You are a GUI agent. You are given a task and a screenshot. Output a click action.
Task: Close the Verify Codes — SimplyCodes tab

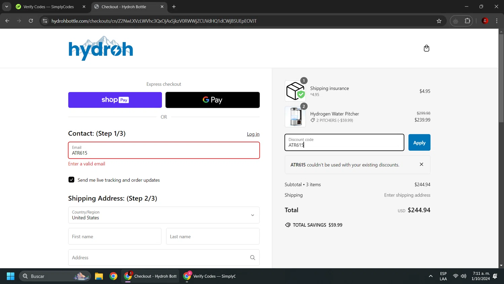coord(84,7)
